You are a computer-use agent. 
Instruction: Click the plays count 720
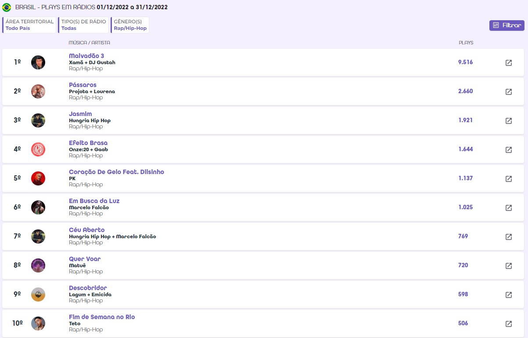pyautogui.click(x=463, y=265)
